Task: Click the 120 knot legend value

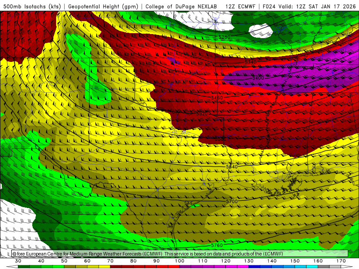Action: pyautogui.click(x=226, y=261)
